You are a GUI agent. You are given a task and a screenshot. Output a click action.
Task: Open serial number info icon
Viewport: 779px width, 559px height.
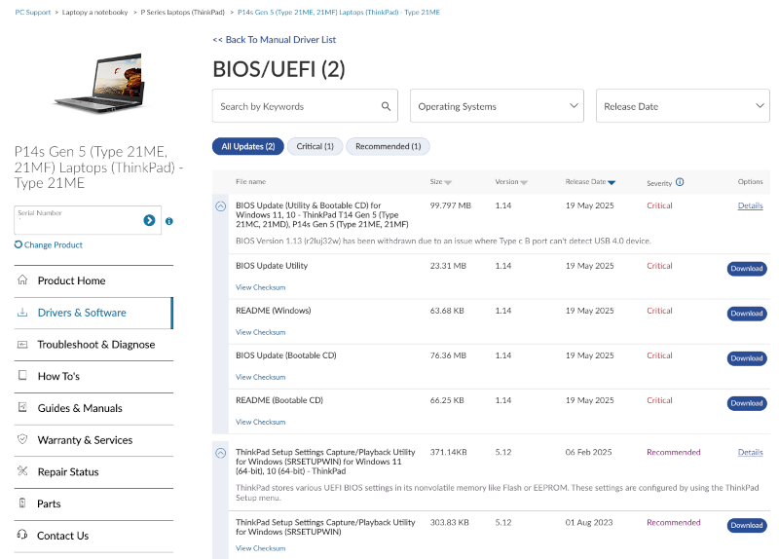pos(168,221)
